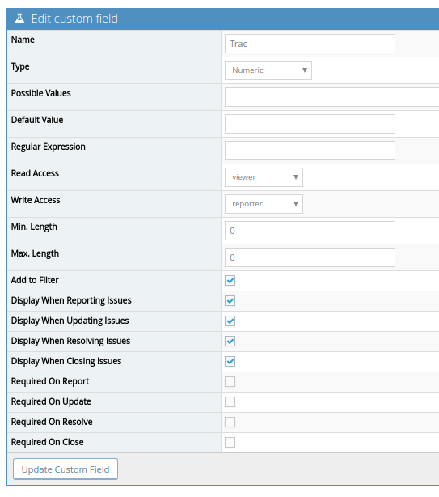Uncheck the Add to Filter checkbox

click(230, 281)
